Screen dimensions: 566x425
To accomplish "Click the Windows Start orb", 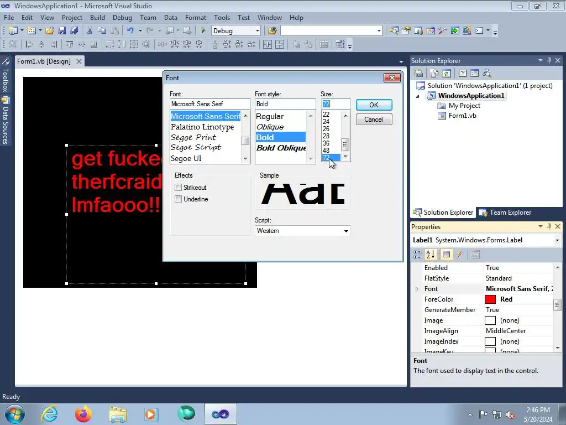I will (x=15, y=414).
